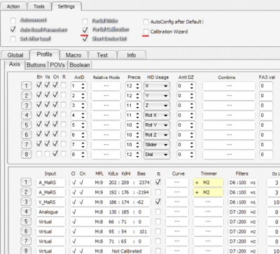Select yellow Trimmer M2 cell for input 1
Viewport: 280px width, 254px height.
209,183
